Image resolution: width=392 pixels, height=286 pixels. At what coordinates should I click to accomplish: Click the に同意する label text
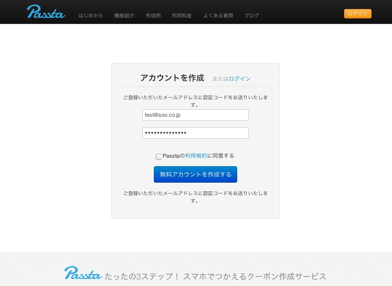coord(221,156)
